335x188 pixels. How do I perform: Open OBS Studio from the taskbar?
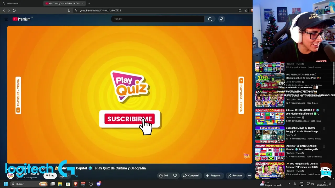[x=91, y=184]
